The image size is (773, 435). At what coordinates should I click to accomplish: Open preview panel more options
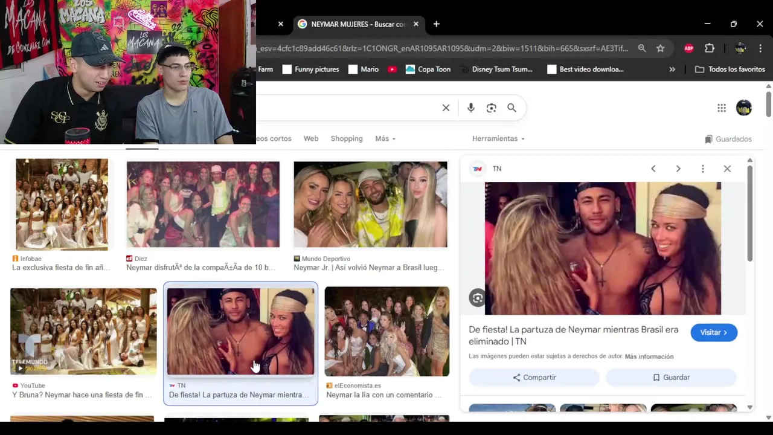click(703, 169)
